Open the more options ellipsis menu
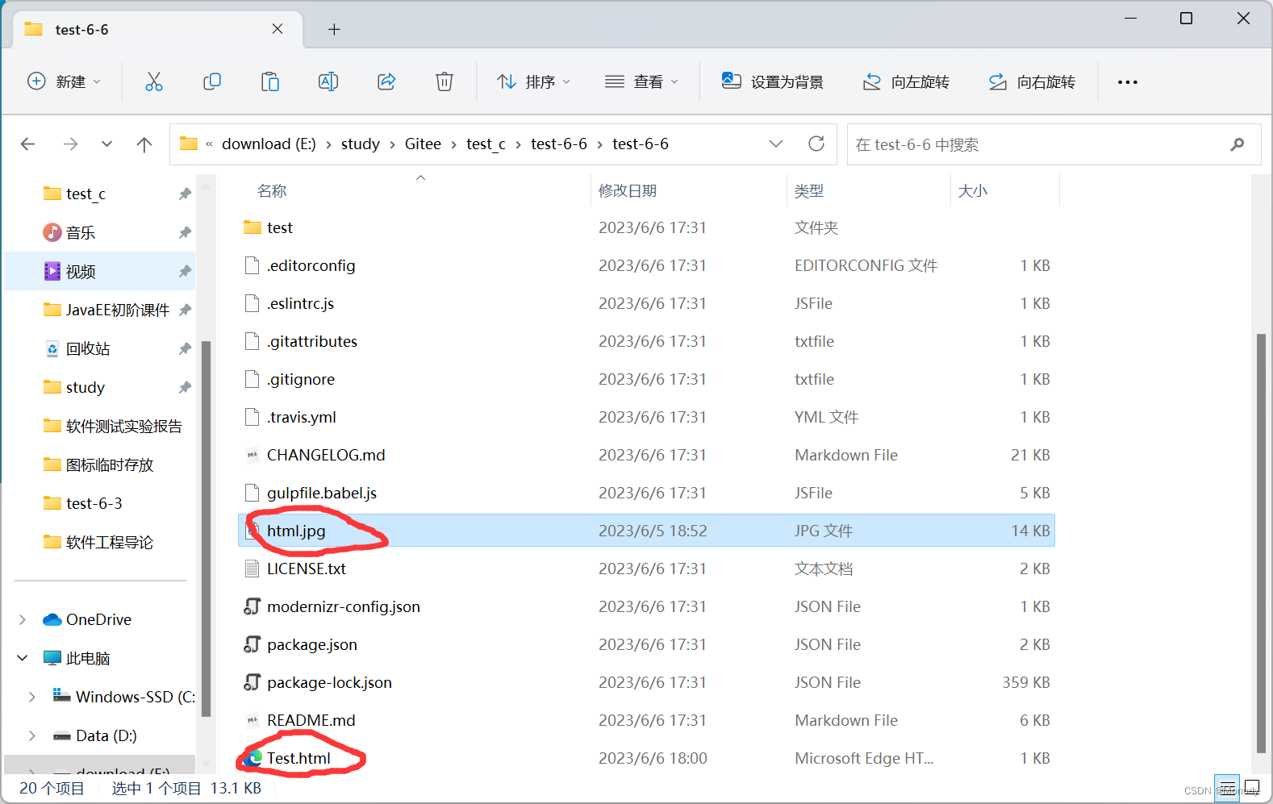 click(x=1128, y=81)
